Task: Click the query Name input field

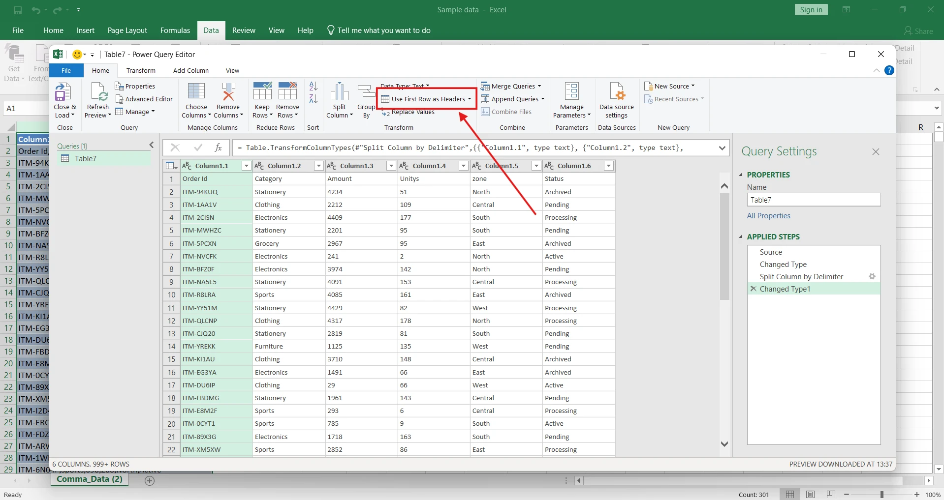Action: click(813, 200)
